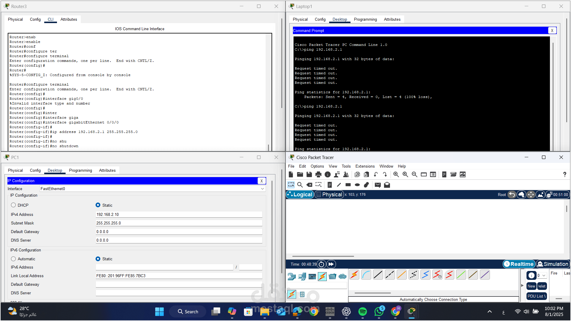This screenshot has width=571, height=321.
Task: Select the Draw Line tool
Action: click(x=339, y=185)
